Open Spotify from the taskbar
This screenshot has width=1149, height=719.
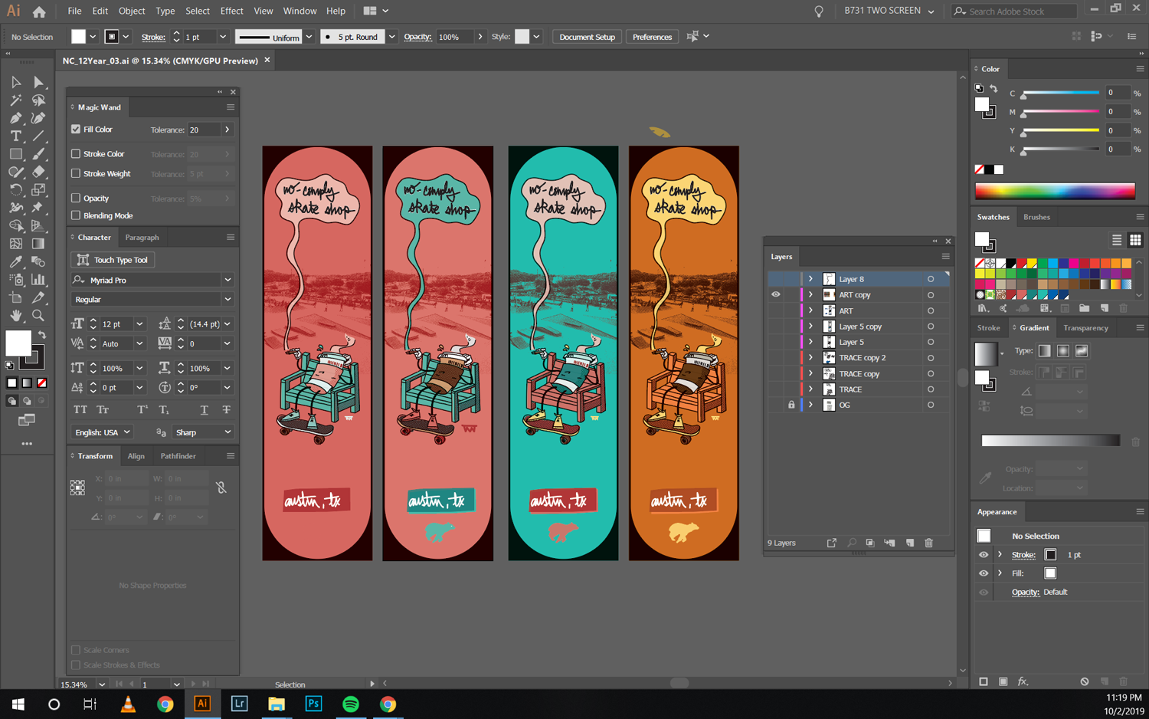351,704
